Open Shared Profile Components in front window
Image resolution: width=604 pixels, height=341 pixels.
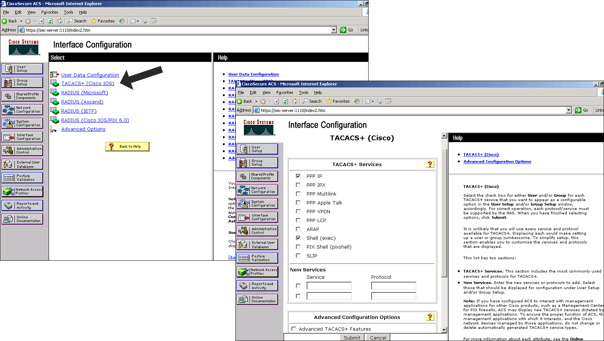click(x=257, y=176)
